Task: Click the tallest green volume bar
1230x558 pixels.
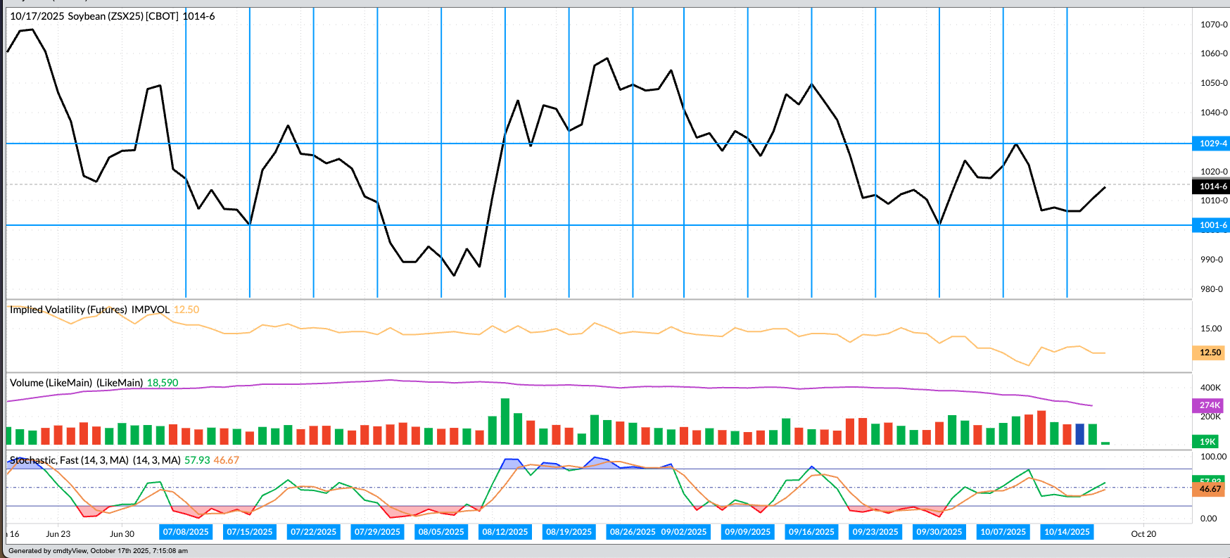Action: point(505,421)
